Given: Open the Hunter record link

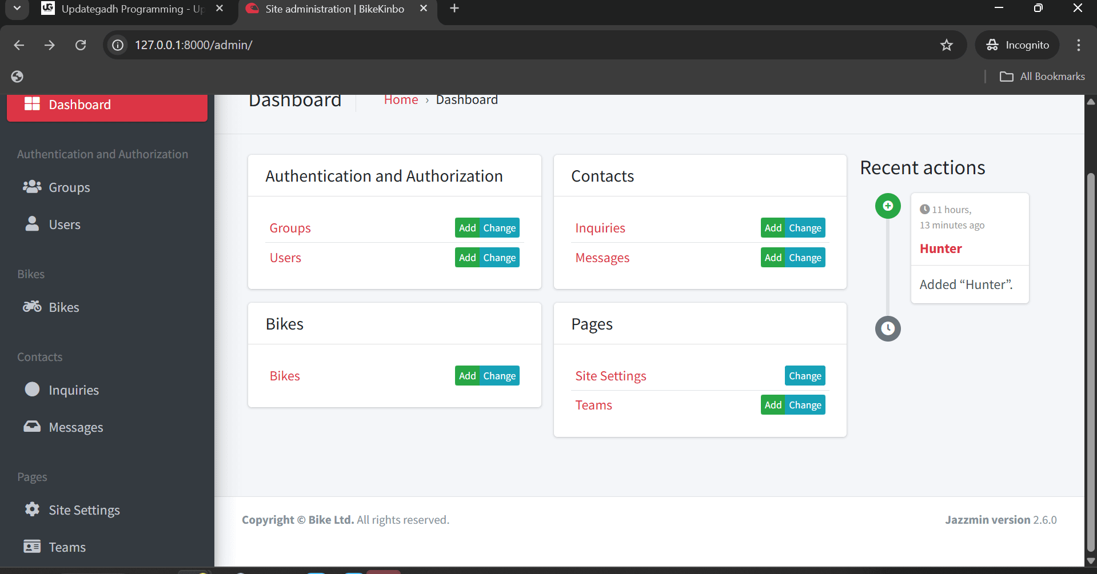Looking at the screenshot, I should pyautogui.click(x=941, y=248).
